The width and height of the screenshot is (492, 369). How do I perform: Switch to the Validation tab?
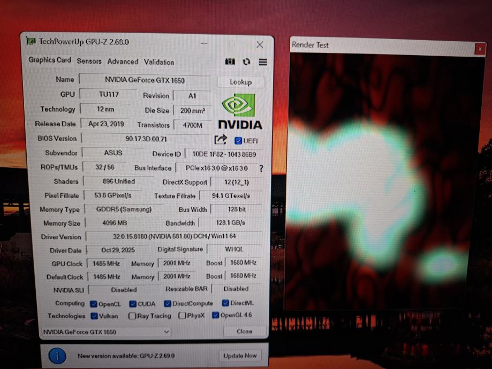pos(159,62)
